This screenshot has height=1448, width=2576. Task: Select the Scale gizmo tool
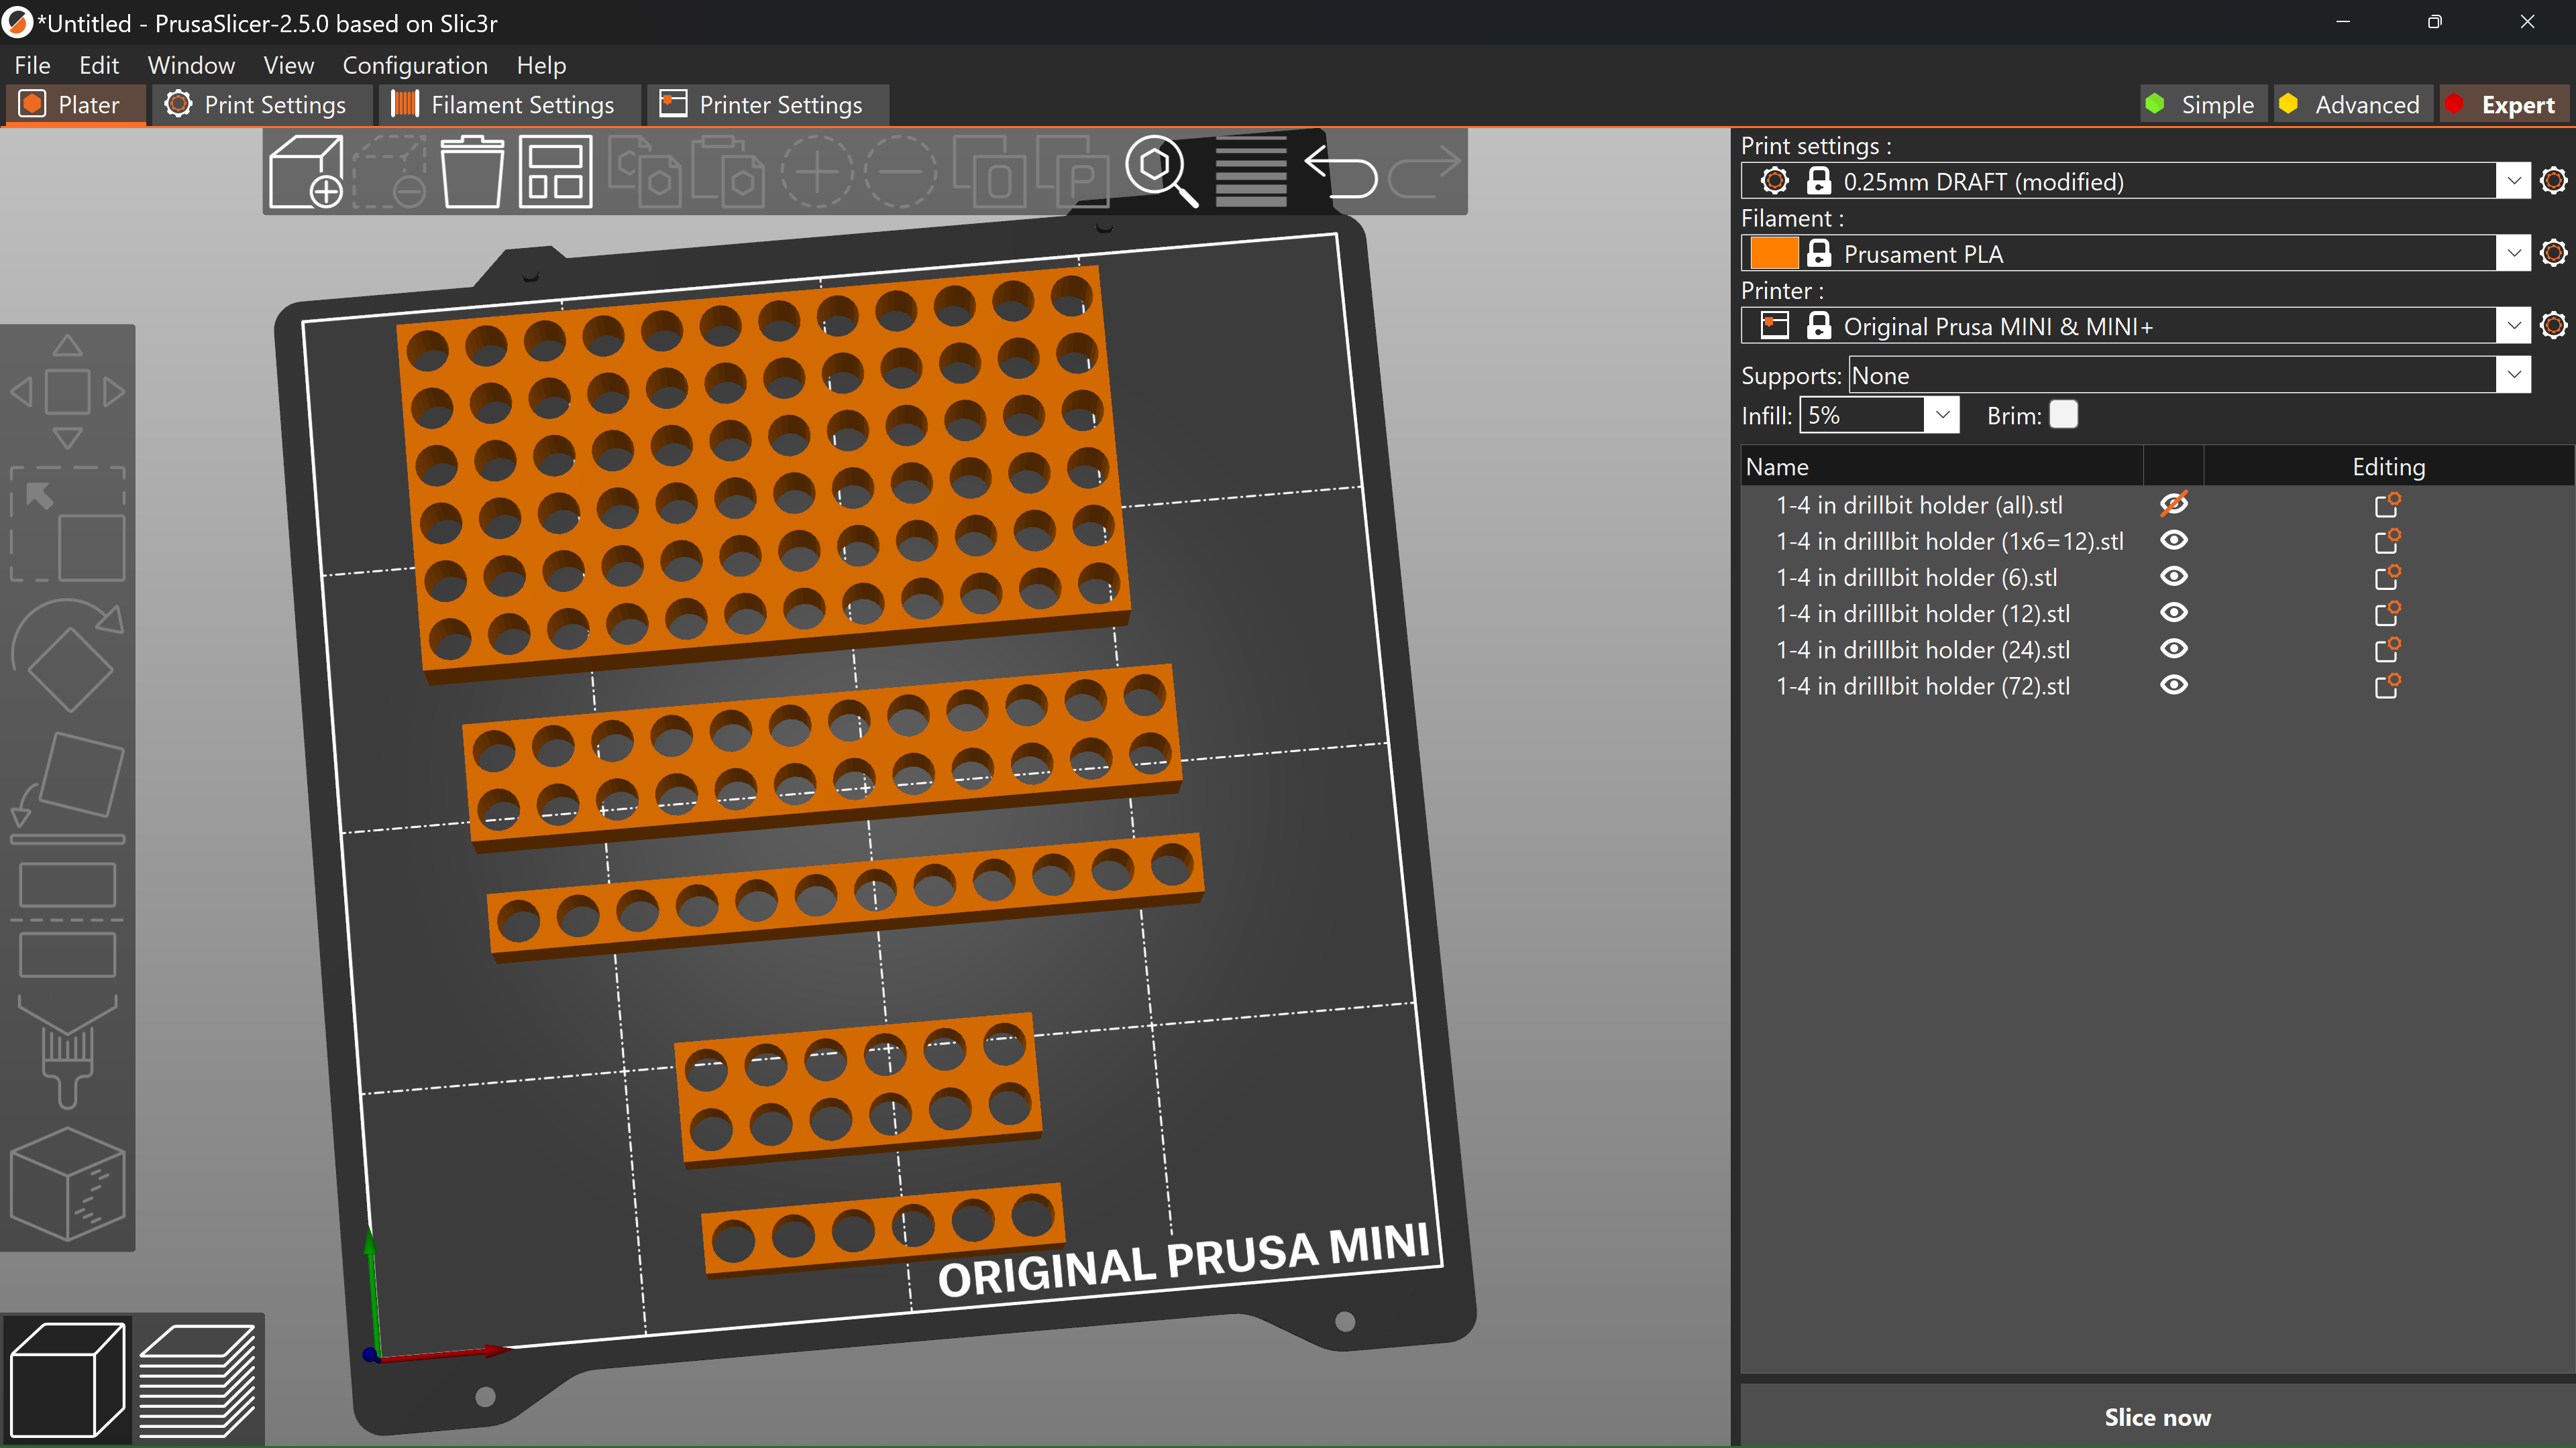click(67, 524)
